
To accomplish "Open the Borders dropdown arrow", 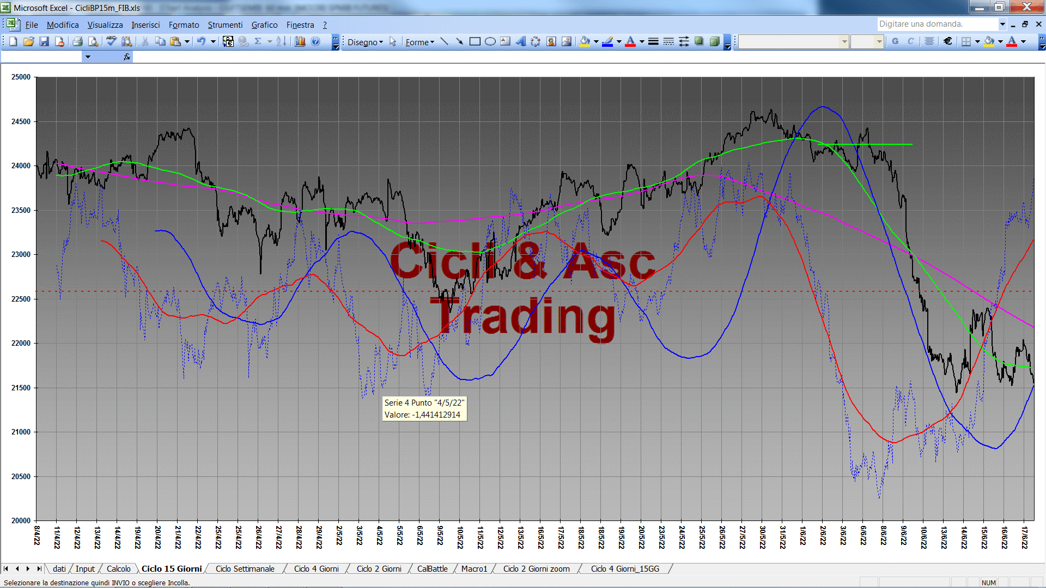I will coord(977,41).
